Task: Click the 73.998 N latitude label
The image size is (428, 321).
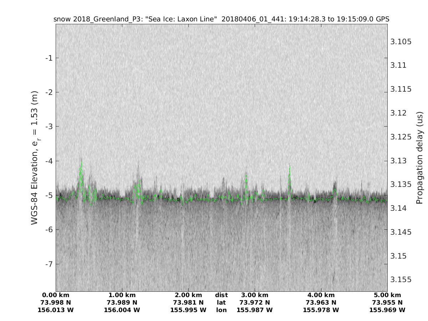Action: [x=56, y=303]
